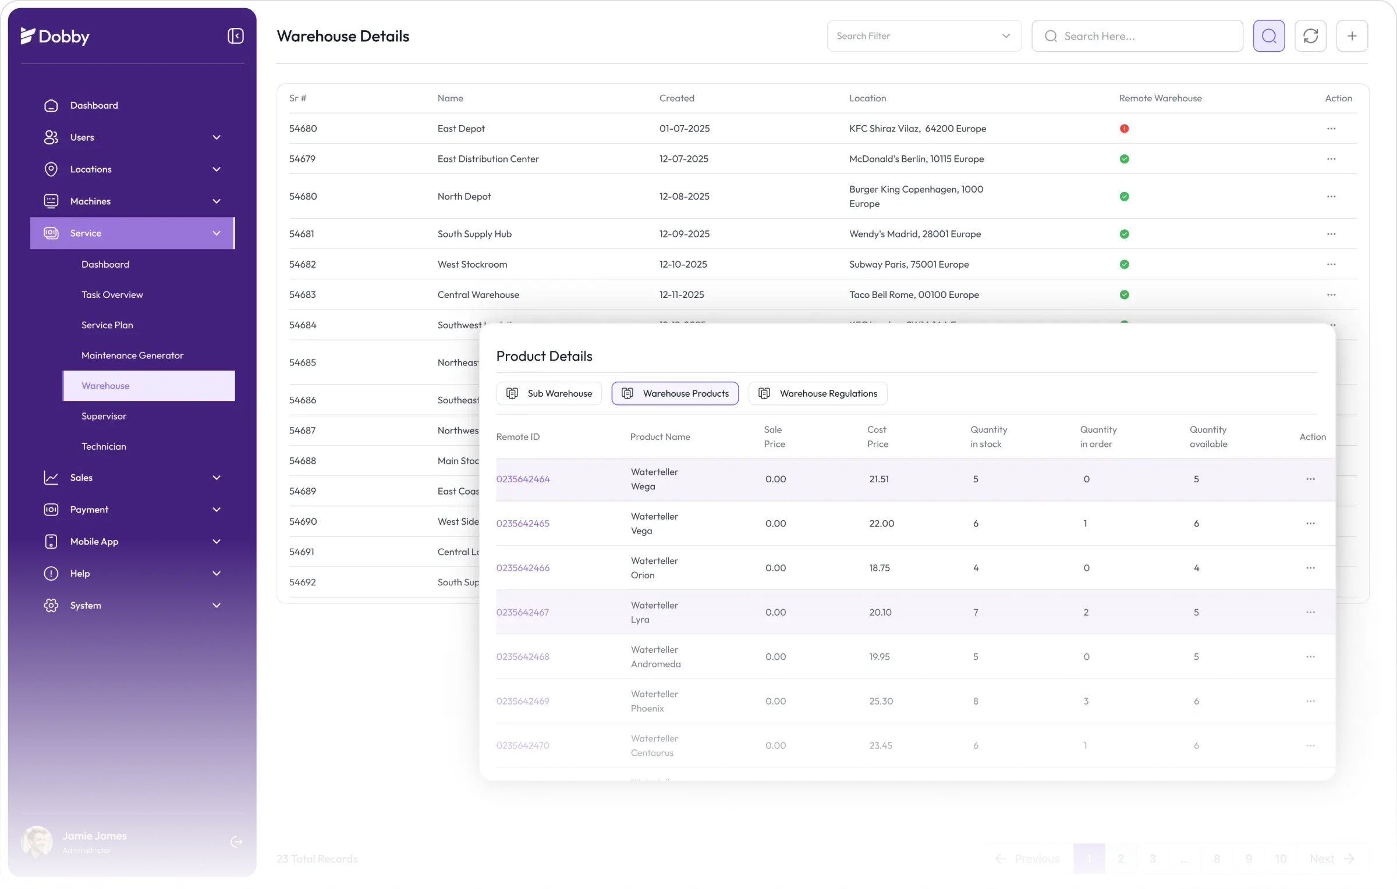Open action menu for Central Warehouse row
This screenshot has width=1397, height=889.
[1331, 294]
